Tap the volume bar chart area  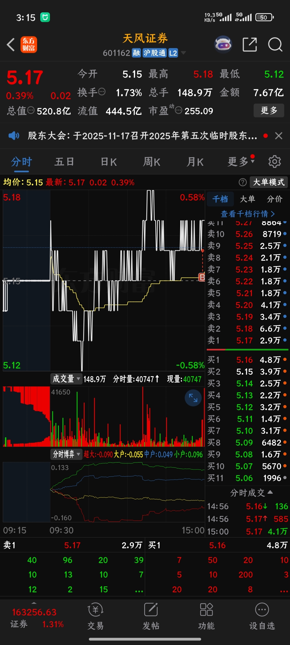coord(104,417)
